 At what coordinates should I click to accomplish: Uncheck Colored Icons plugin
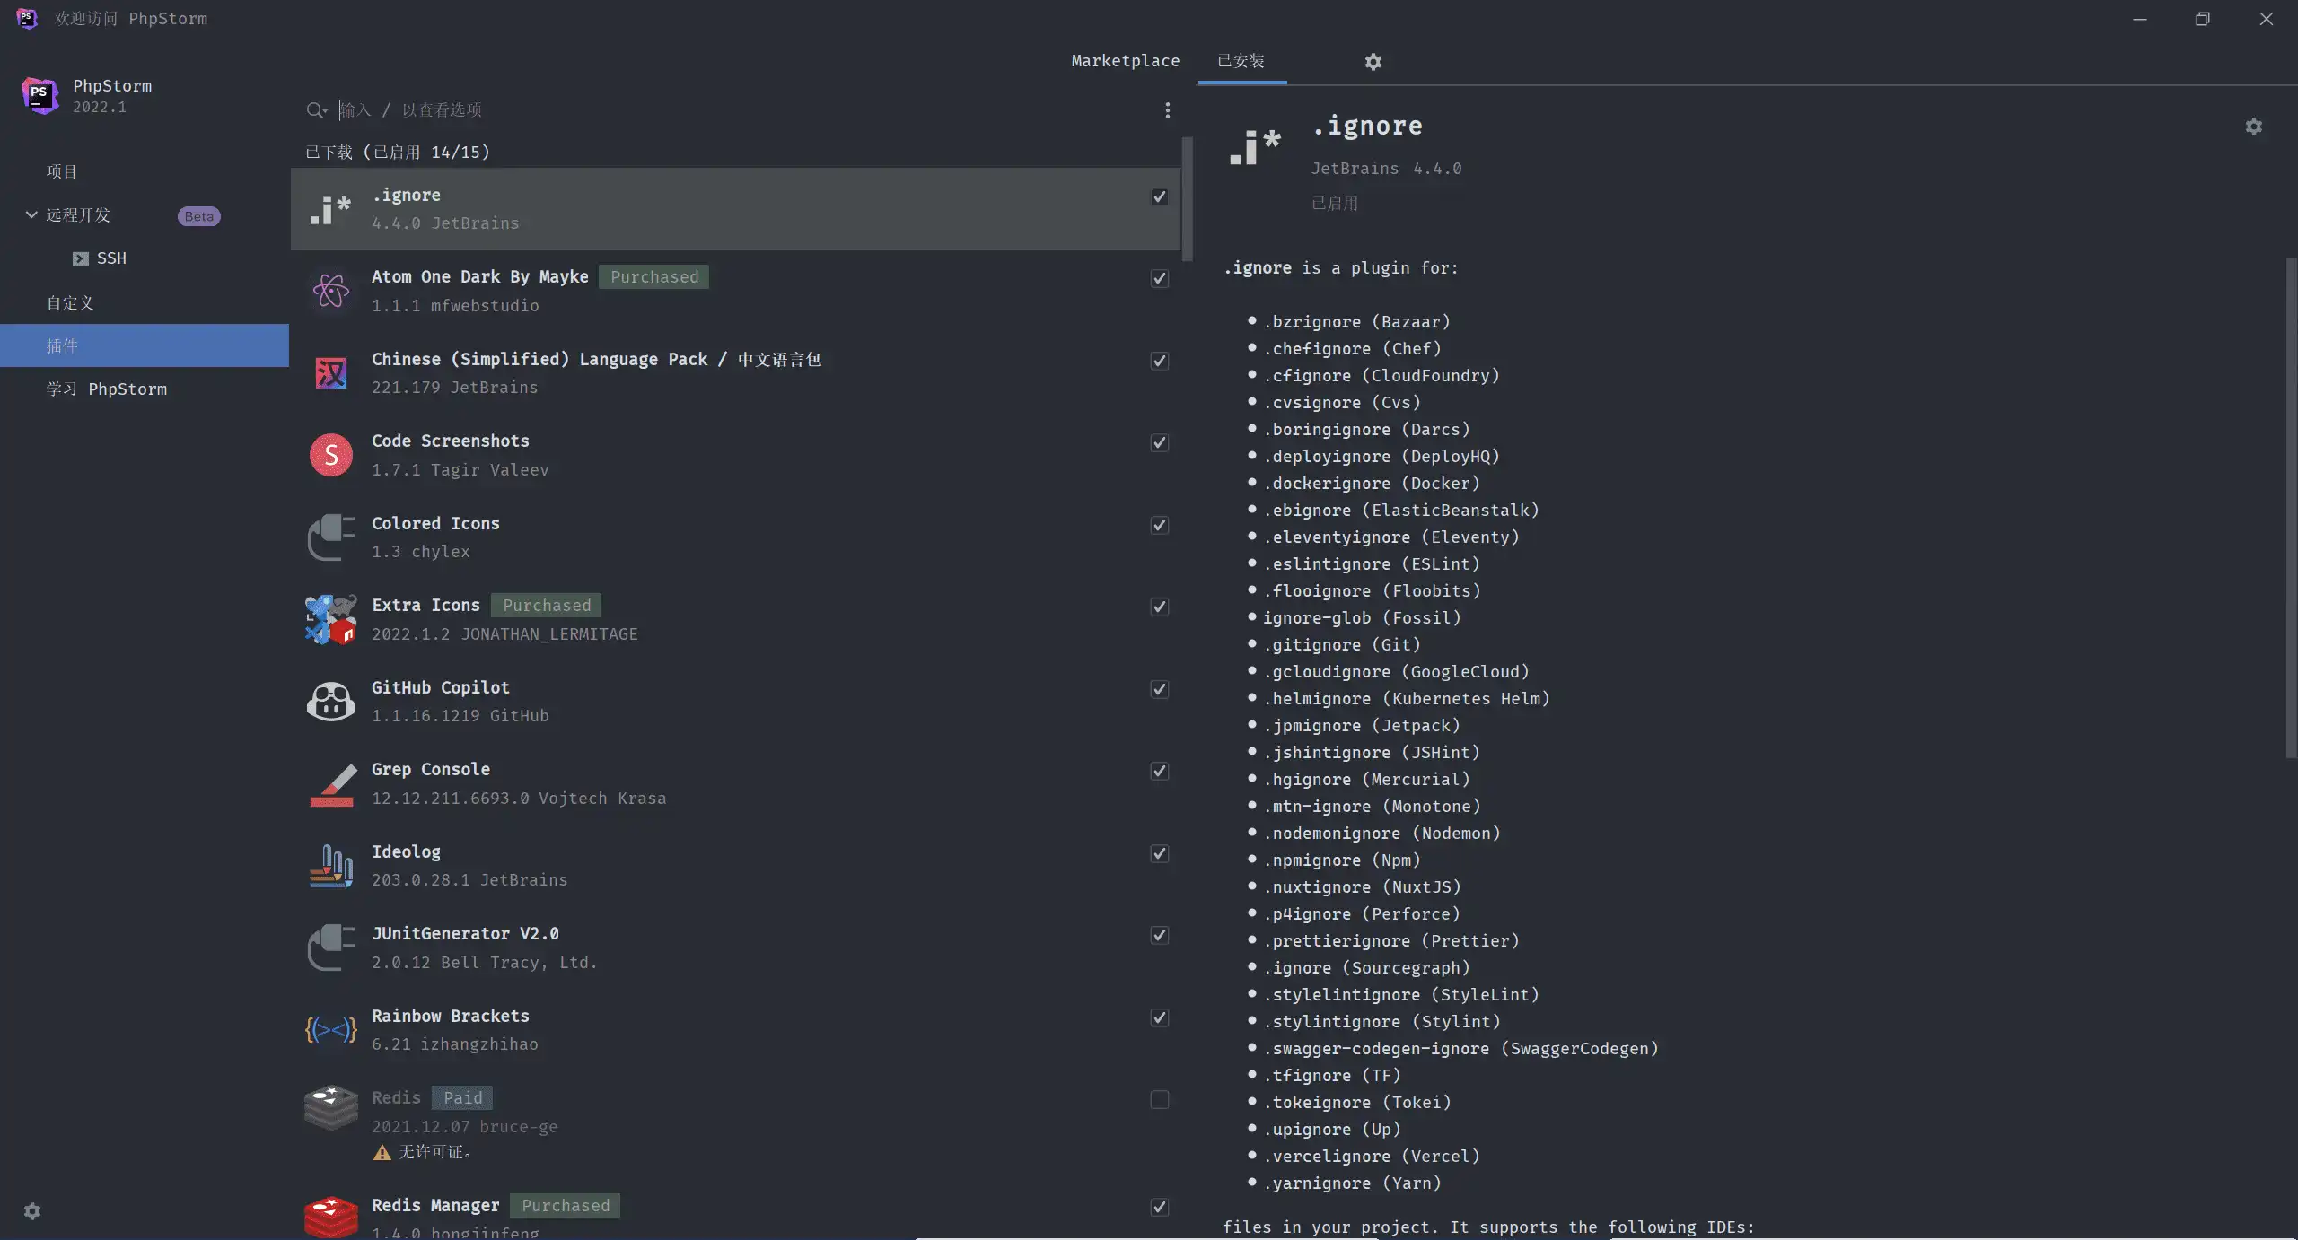tap(1160, 525)
